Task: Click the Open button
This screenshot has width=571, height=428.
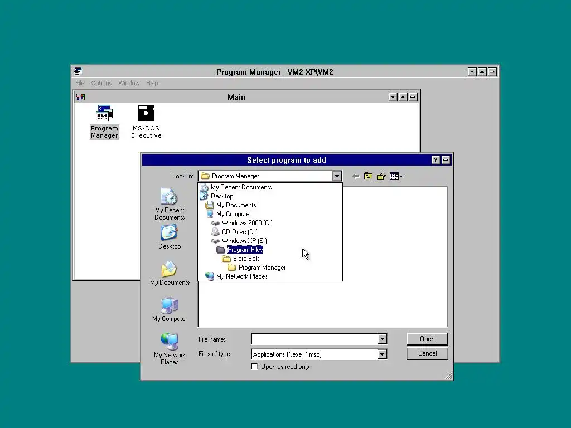Action: 427,339
